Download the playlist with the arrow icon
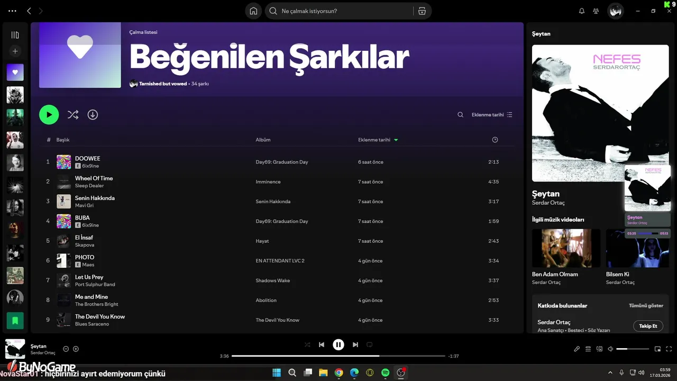Screen dimensions: 677x381 93,115
